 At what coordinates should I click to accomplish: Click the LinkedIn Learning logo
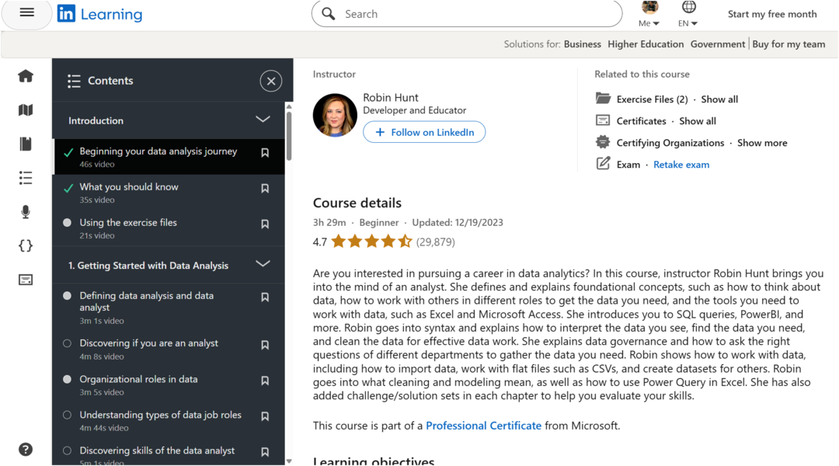click(99, 14)
